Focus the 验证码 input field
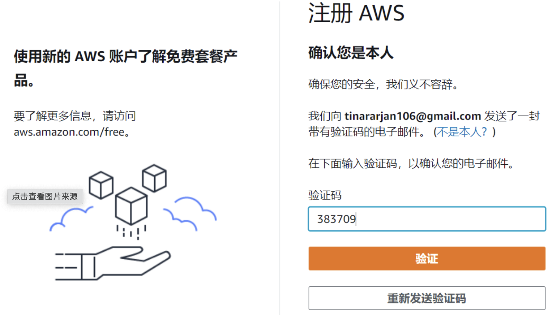The width and height of the screenshot is (557, 315). (427, 219)
